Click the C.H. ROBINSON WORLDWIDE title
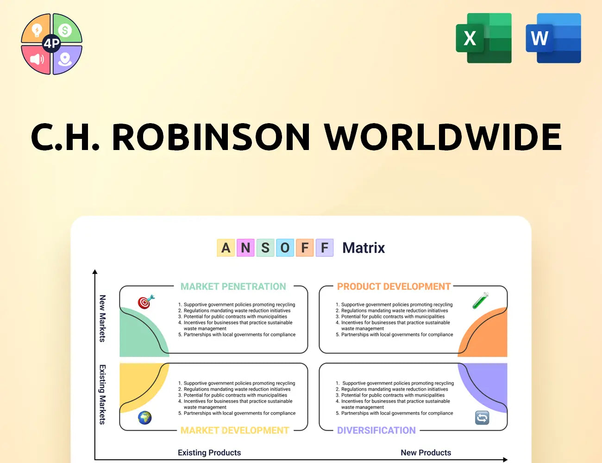 [296, 137]
